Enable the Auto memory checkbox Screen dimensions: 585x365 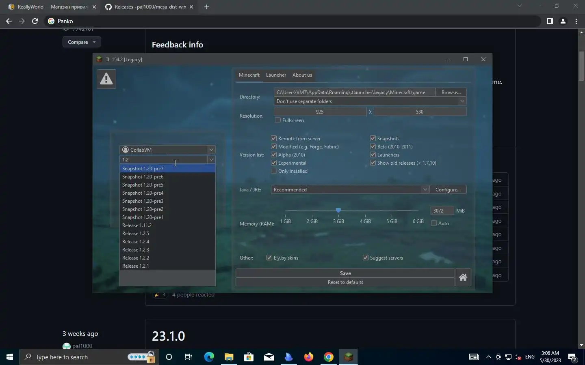pos(434,223)
